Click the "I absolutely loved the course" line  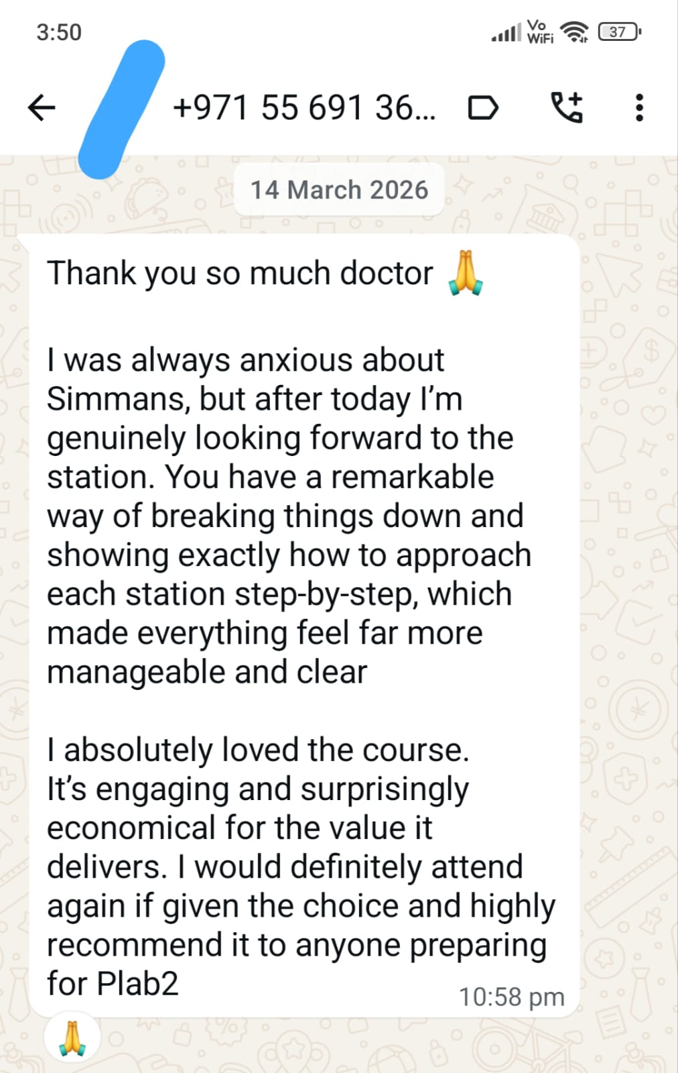pyautogui.click(x=258, y=750)
